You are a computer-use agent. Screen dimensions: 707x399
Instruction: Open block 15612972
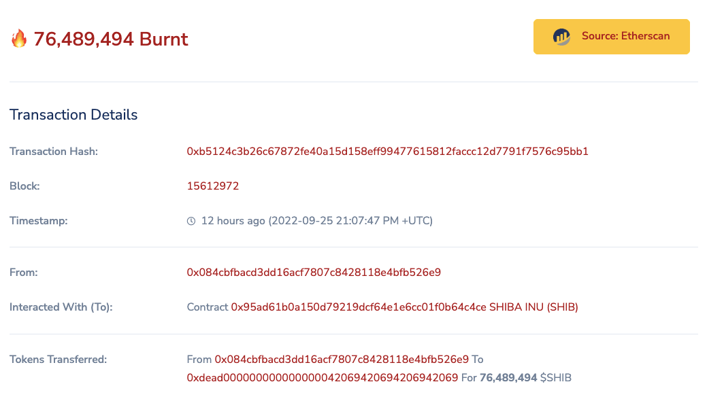pyautogui.click(x=213, y=186)
